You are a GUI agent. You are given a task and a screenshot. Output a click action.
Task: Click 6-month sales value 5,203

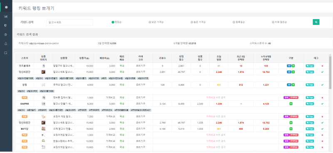(266, 129)
